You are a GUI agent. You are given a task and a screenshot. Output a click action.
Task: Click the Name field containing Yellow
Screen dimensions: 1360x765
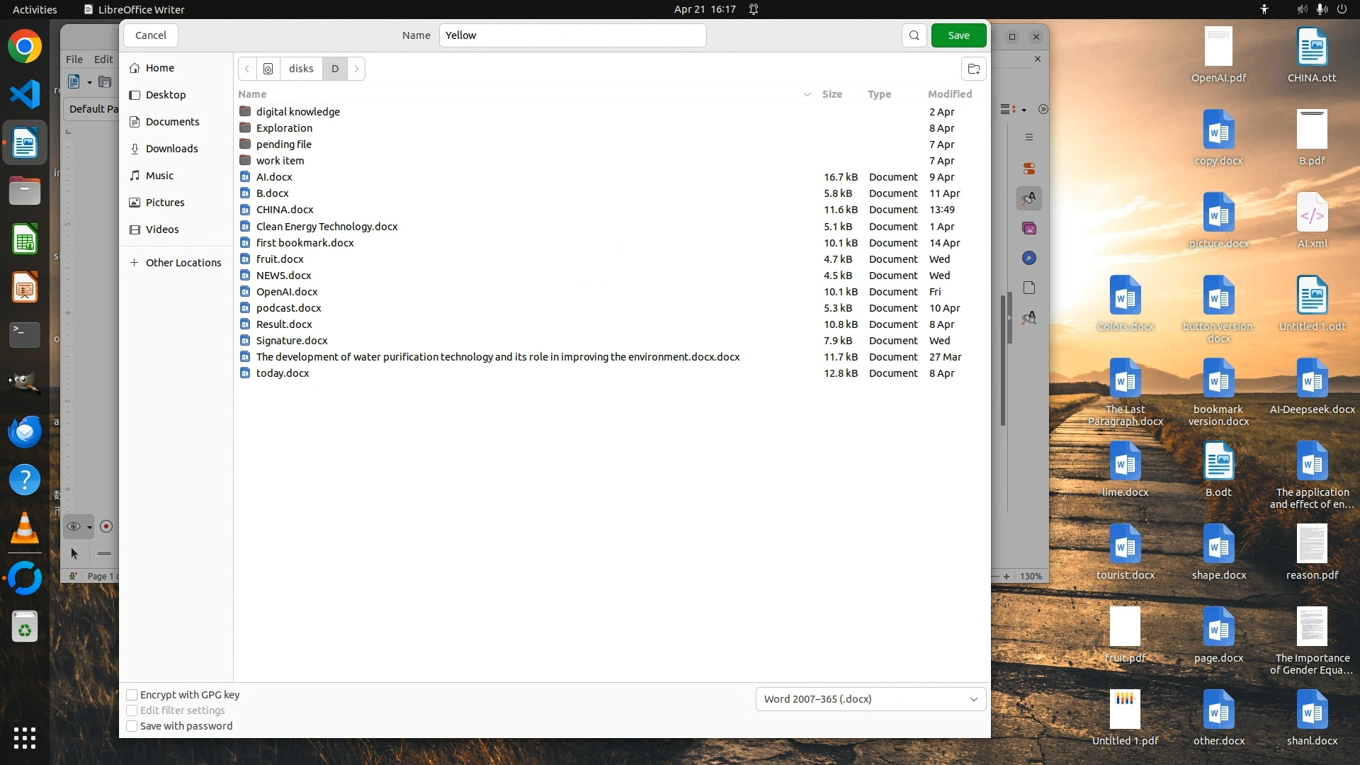tap(572, 35)
